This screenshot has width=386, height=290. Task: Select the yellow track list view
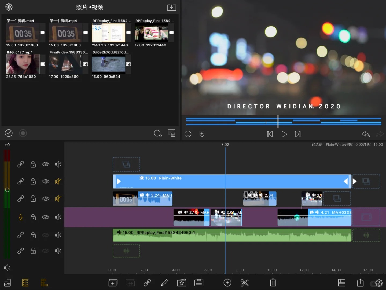[x=25, y=282]
